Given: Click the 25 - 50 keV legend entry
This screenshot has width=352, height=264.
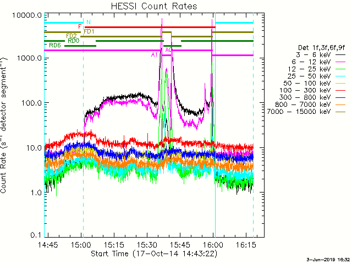Looking at the screenshot, I should click(310, 76).
